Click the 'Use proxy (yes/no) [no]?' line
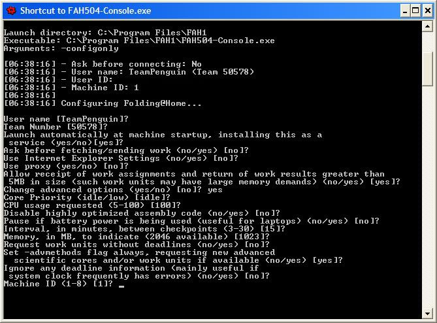437x323 pixels. coord(66,166)
